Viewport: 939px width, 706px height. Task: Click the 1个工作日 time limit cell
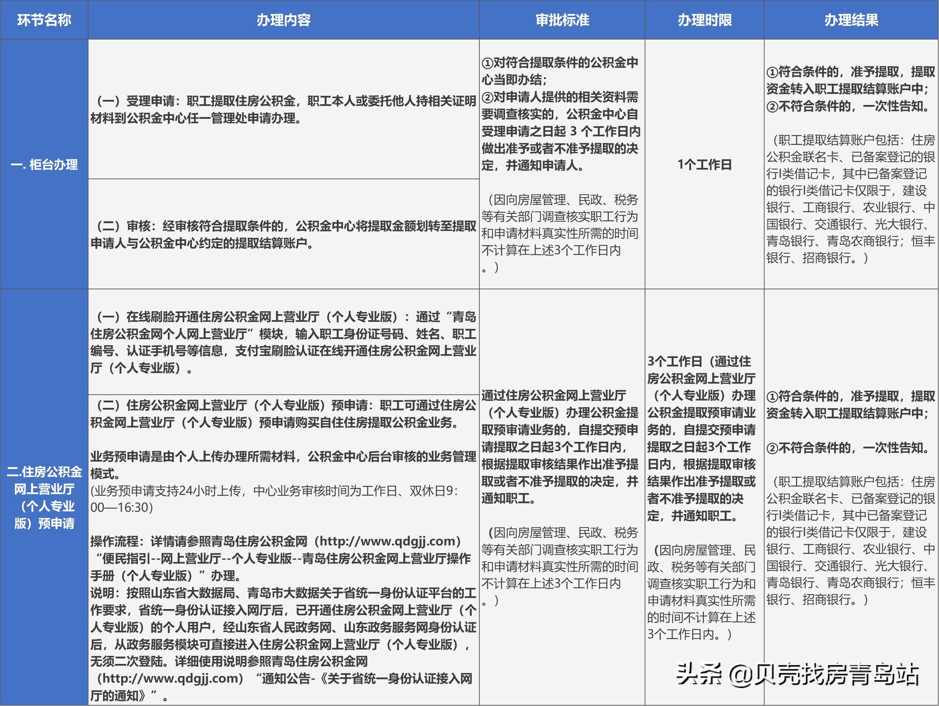tap(704, 164)
